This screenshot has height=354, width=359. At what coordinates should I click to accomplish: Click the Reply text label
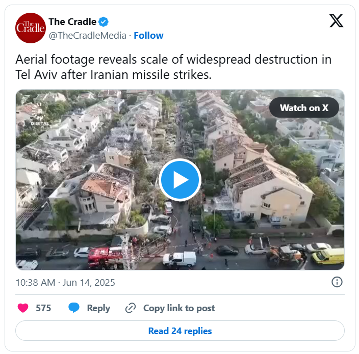98,308
